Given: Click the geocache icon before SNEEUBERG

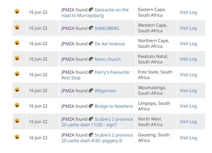Looking at the screenshot, I should tap(91, 28).
